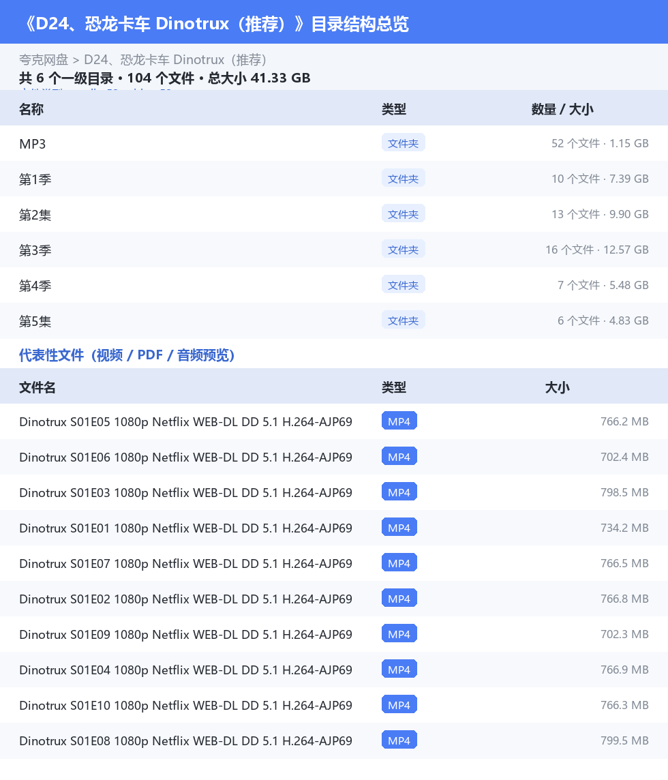
Task: Click the 文件名 column header
Action: (37, 387)
